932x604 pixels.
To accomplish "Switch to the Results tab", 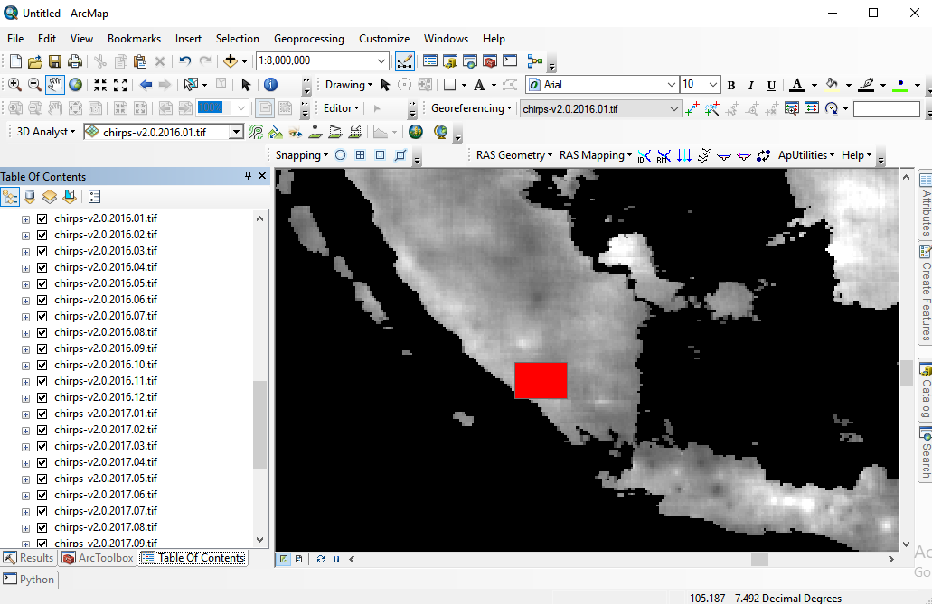I will pos(28,558).
